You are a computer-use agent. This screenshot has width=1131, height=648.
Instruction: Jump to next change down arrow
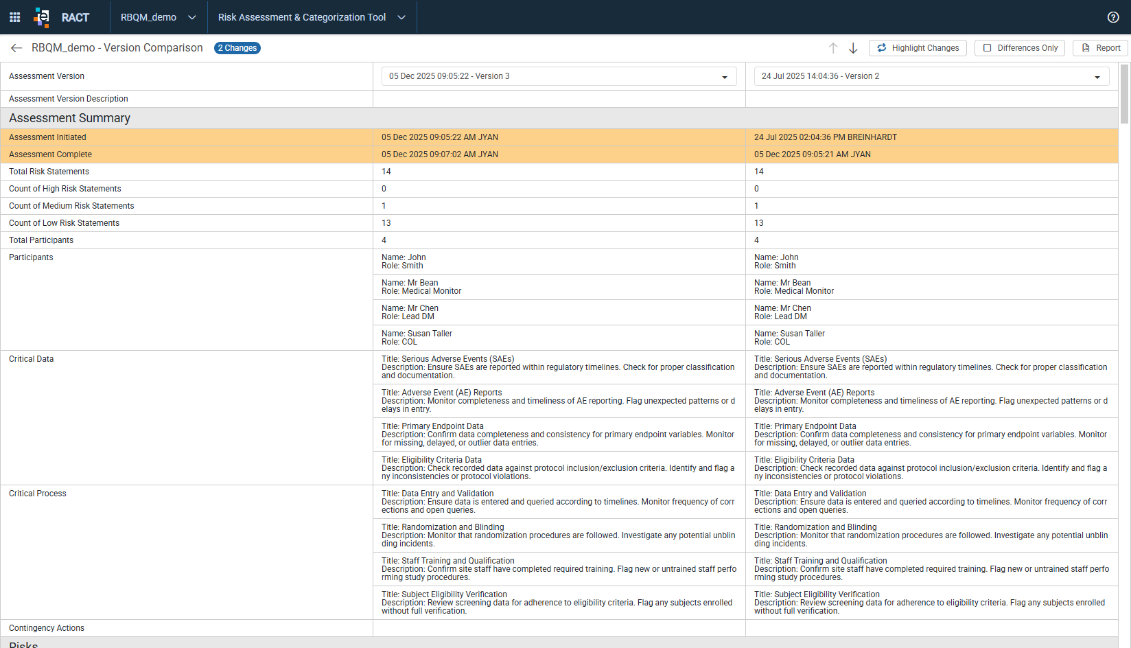(853, 48)
